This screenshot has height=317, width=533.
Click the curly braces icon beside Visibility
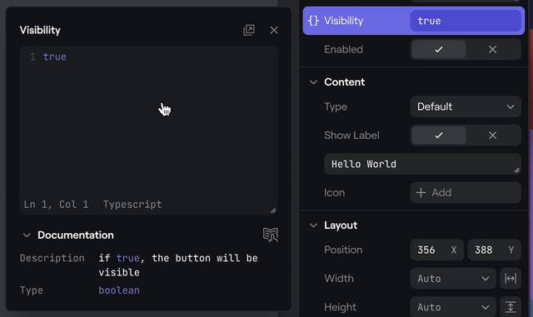[x=313, y=21]
